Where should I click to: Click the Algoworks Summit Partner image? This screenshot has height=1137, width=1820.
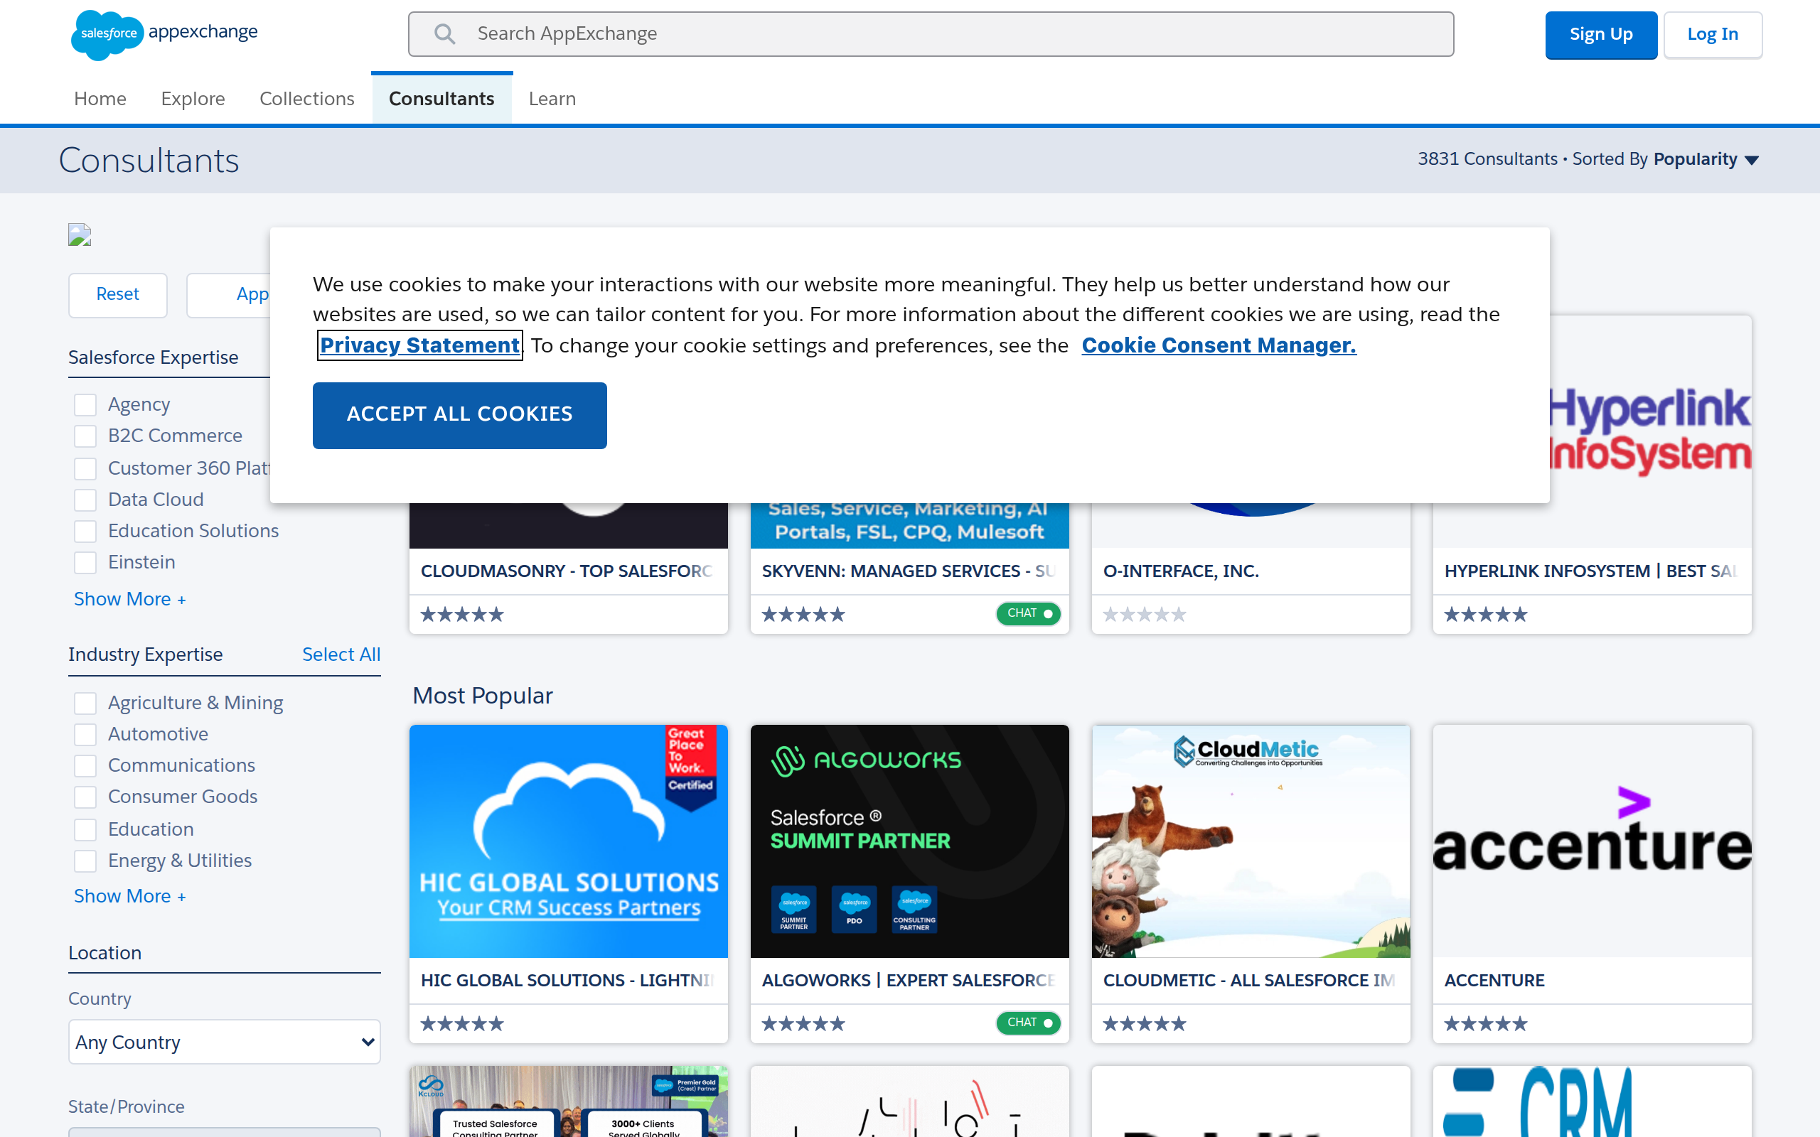click(x=909, y=841)
